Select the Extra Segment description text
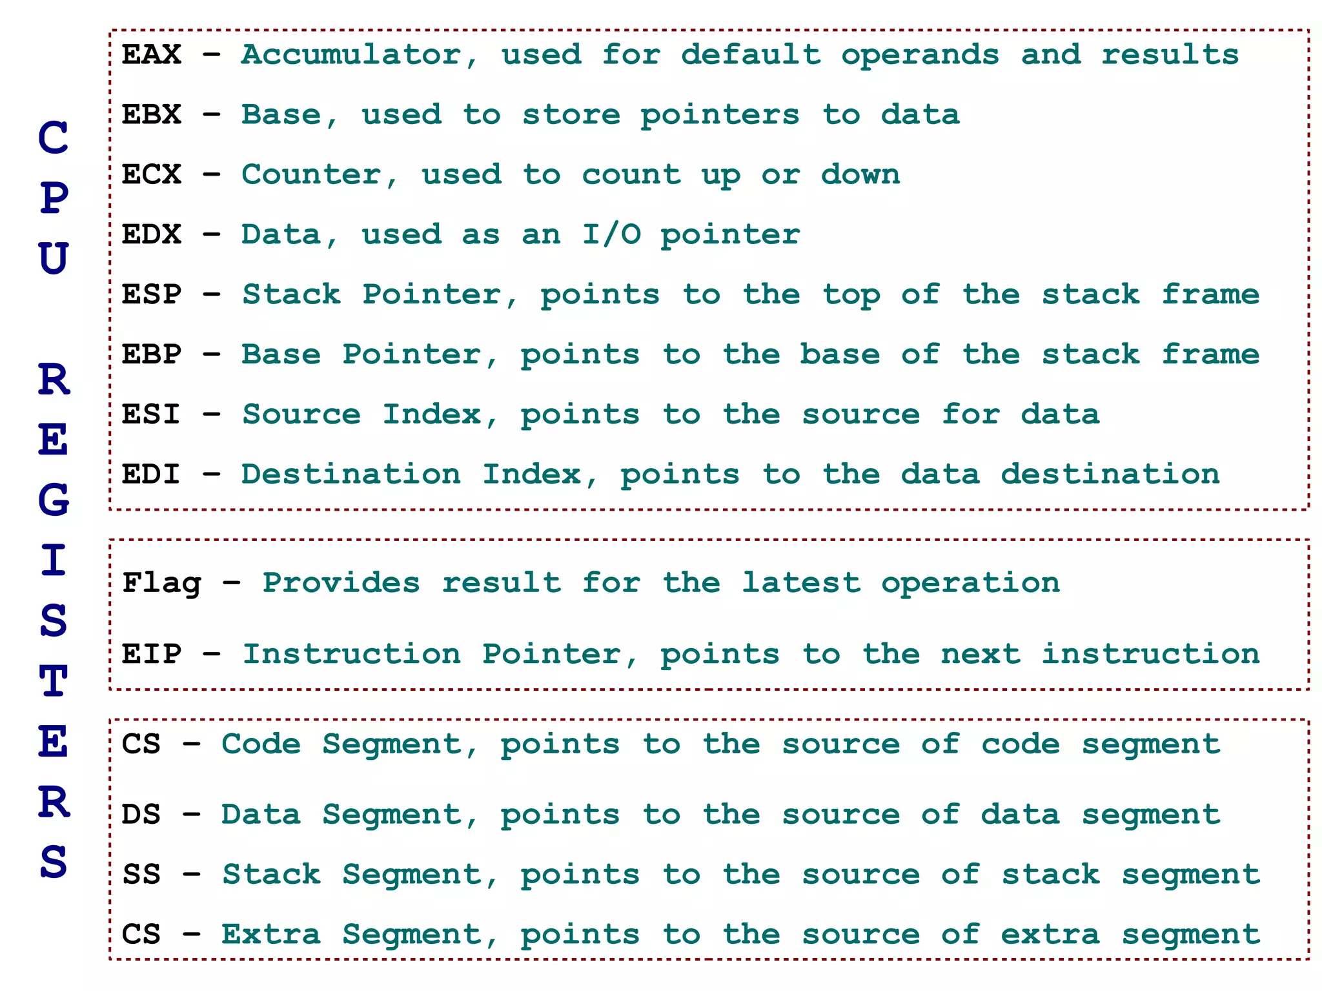The height and width of the screenshot is (991, 1322). (x=741, y=935)
